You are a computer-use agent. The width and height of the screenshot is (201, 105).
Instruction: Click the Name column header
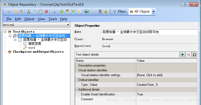point(105,61)
